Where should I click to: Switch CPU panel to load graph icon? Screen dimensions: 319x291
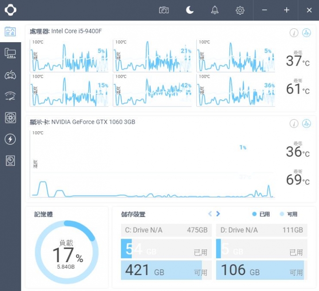pyautogui.click(x=307, y=32)
